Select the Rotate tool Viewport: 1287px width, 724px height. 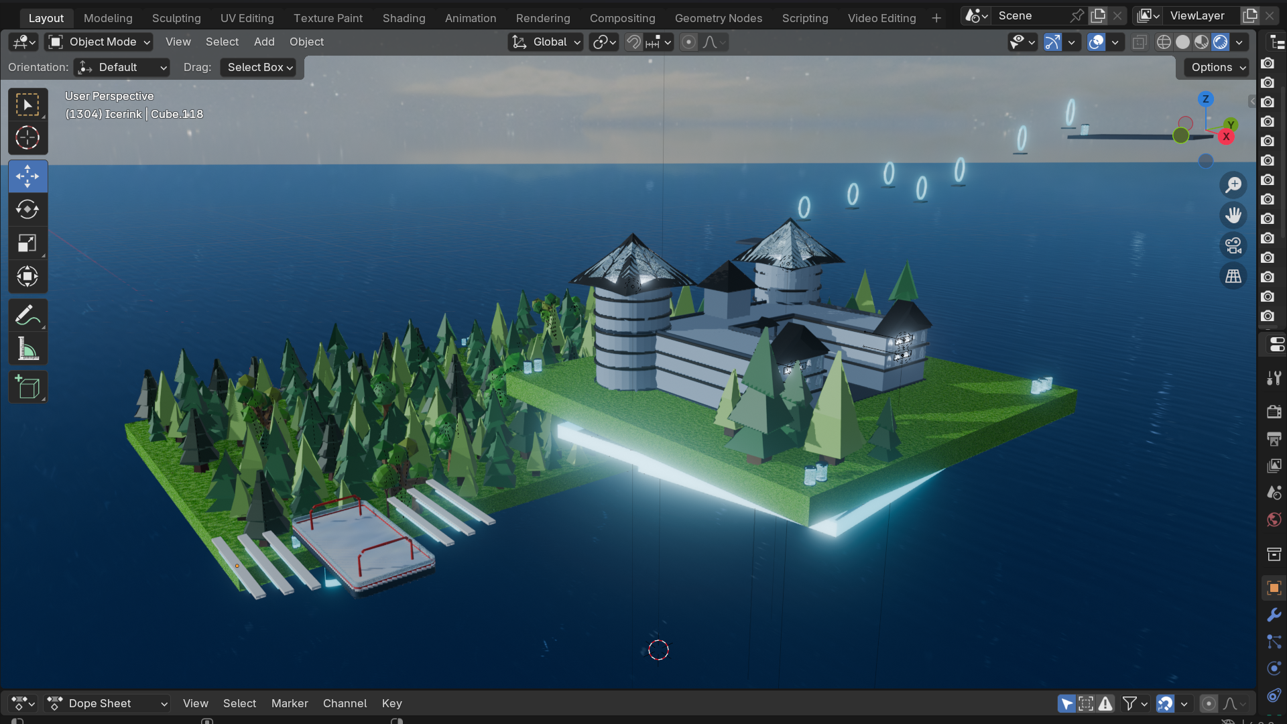point(27,210)
